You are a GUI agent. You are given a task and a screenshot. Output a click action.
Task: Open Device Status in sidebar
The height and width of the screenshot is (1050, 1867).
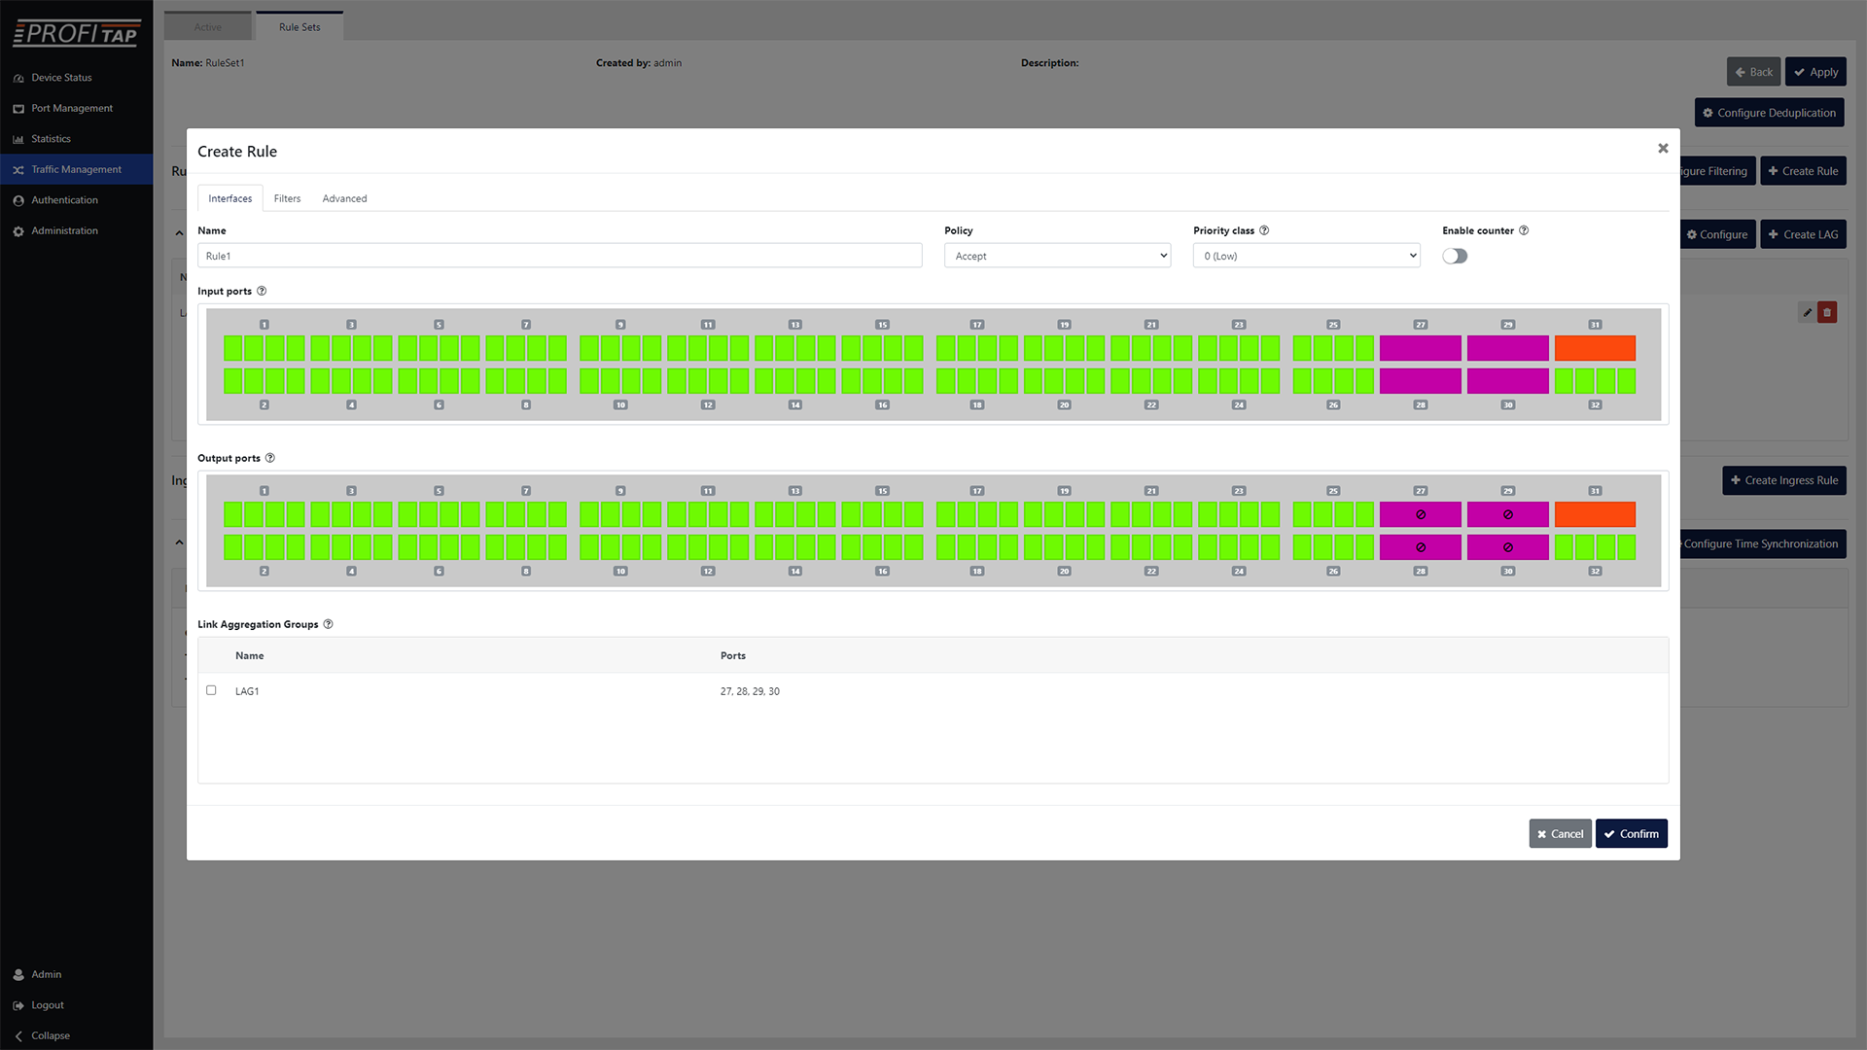pos(61,78)
